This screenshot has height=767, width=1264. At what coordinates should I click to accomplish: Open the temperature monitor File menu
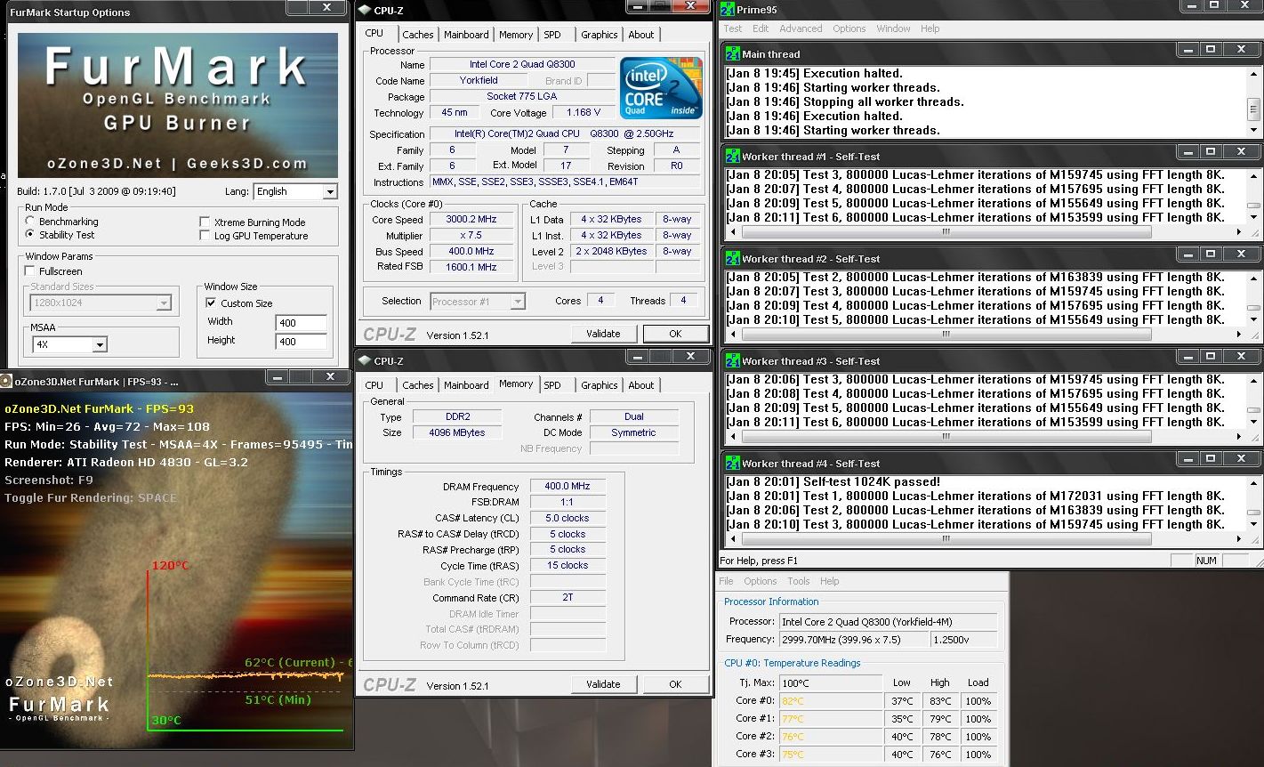tap(727, 581)
